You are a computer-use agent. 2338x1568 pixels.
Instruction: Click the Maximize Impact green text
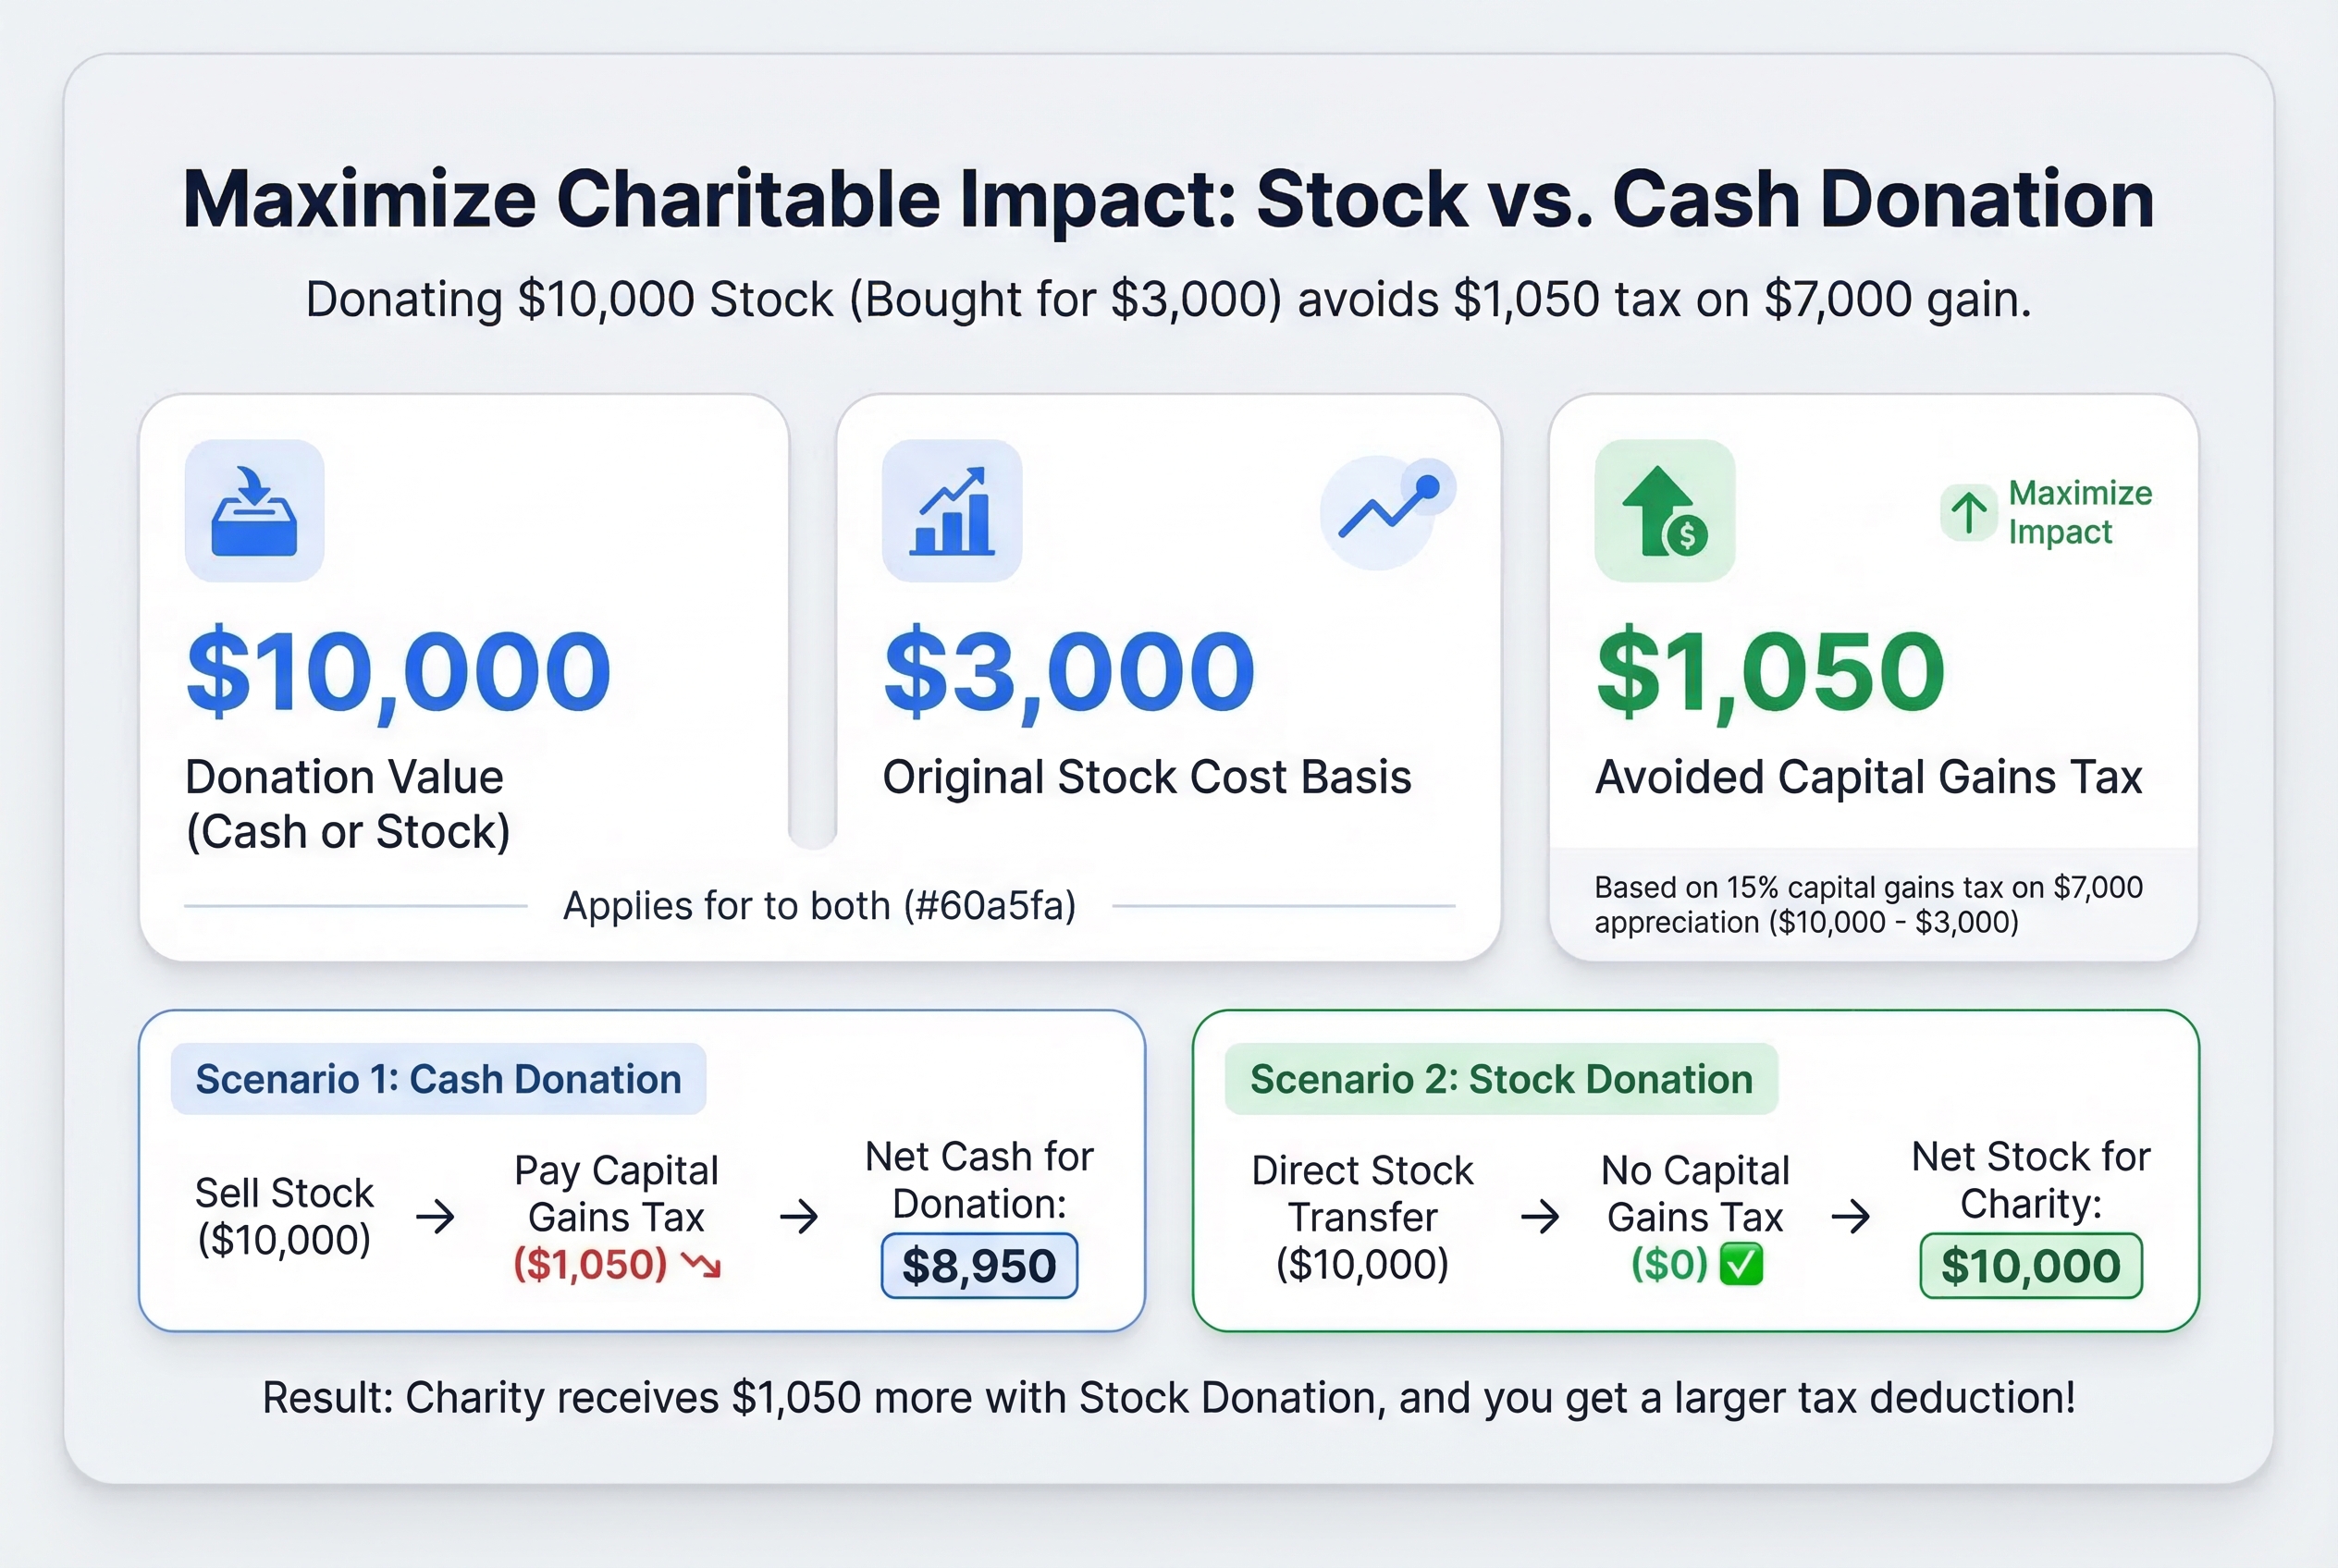pyautogui.click(x=2079, y=512)
